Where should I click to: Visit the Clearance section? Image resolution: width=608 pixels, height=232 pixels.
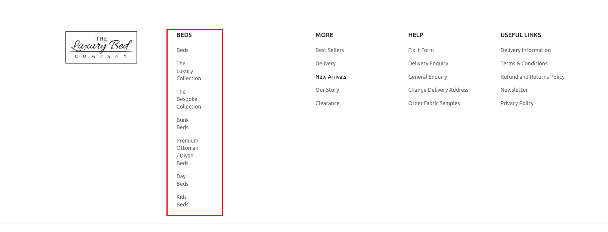pos(327,103)
